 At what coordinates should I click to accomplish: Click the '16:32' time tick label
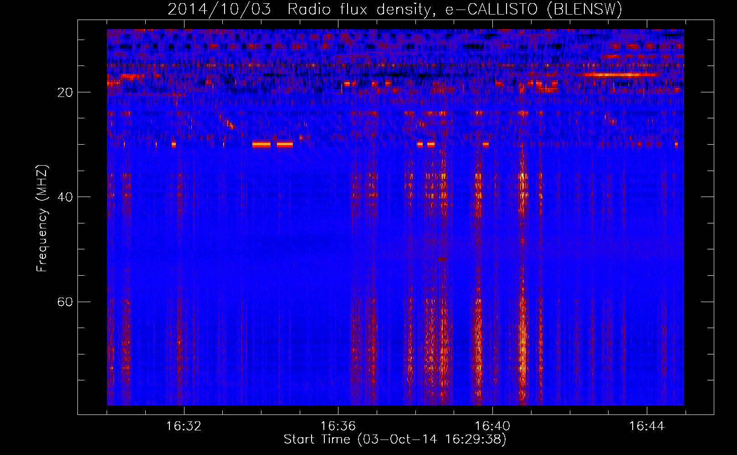click(184, 426)
